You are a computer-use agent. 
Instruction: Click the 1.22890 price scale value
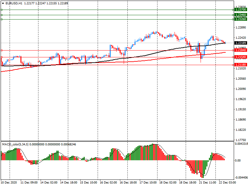pyautogui.click(x=241, y=28)
